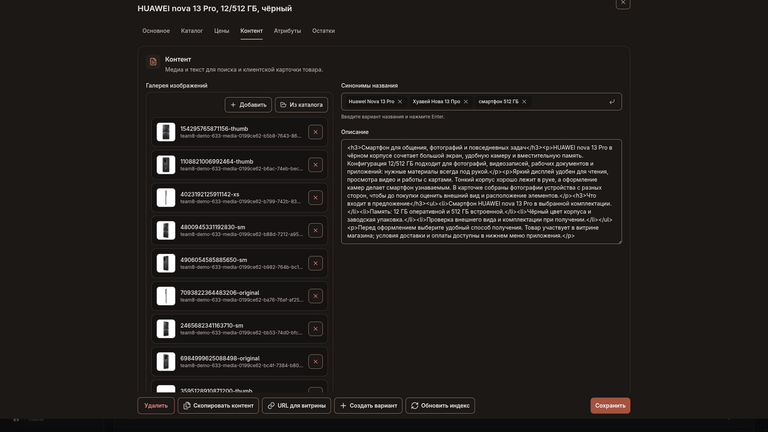768x432 pixels.
Task: Click the enter arrow icon in synonyms field
Action: 612,102
